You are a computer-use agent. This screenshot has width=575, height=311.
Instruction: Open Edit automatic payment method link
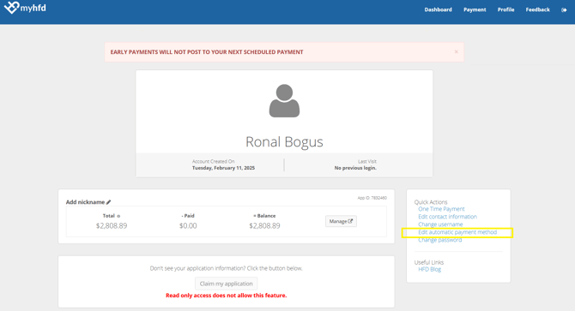point(457,232)
